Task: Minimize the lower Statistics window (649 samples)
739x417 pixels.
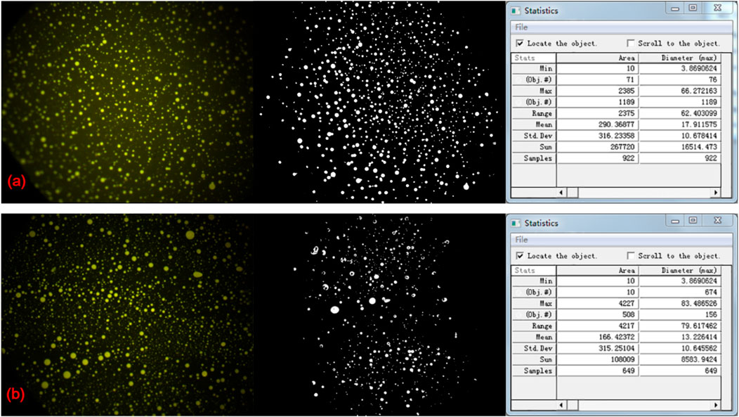Action: coord(675,220)
